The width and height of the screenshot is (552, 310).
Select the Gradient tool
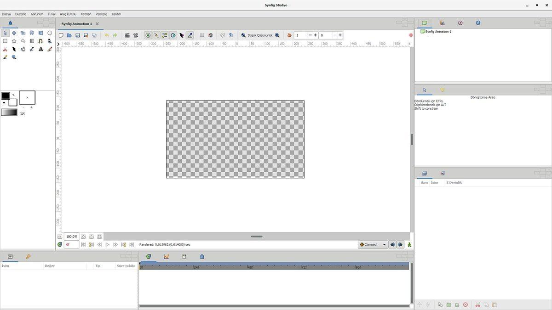32,41
